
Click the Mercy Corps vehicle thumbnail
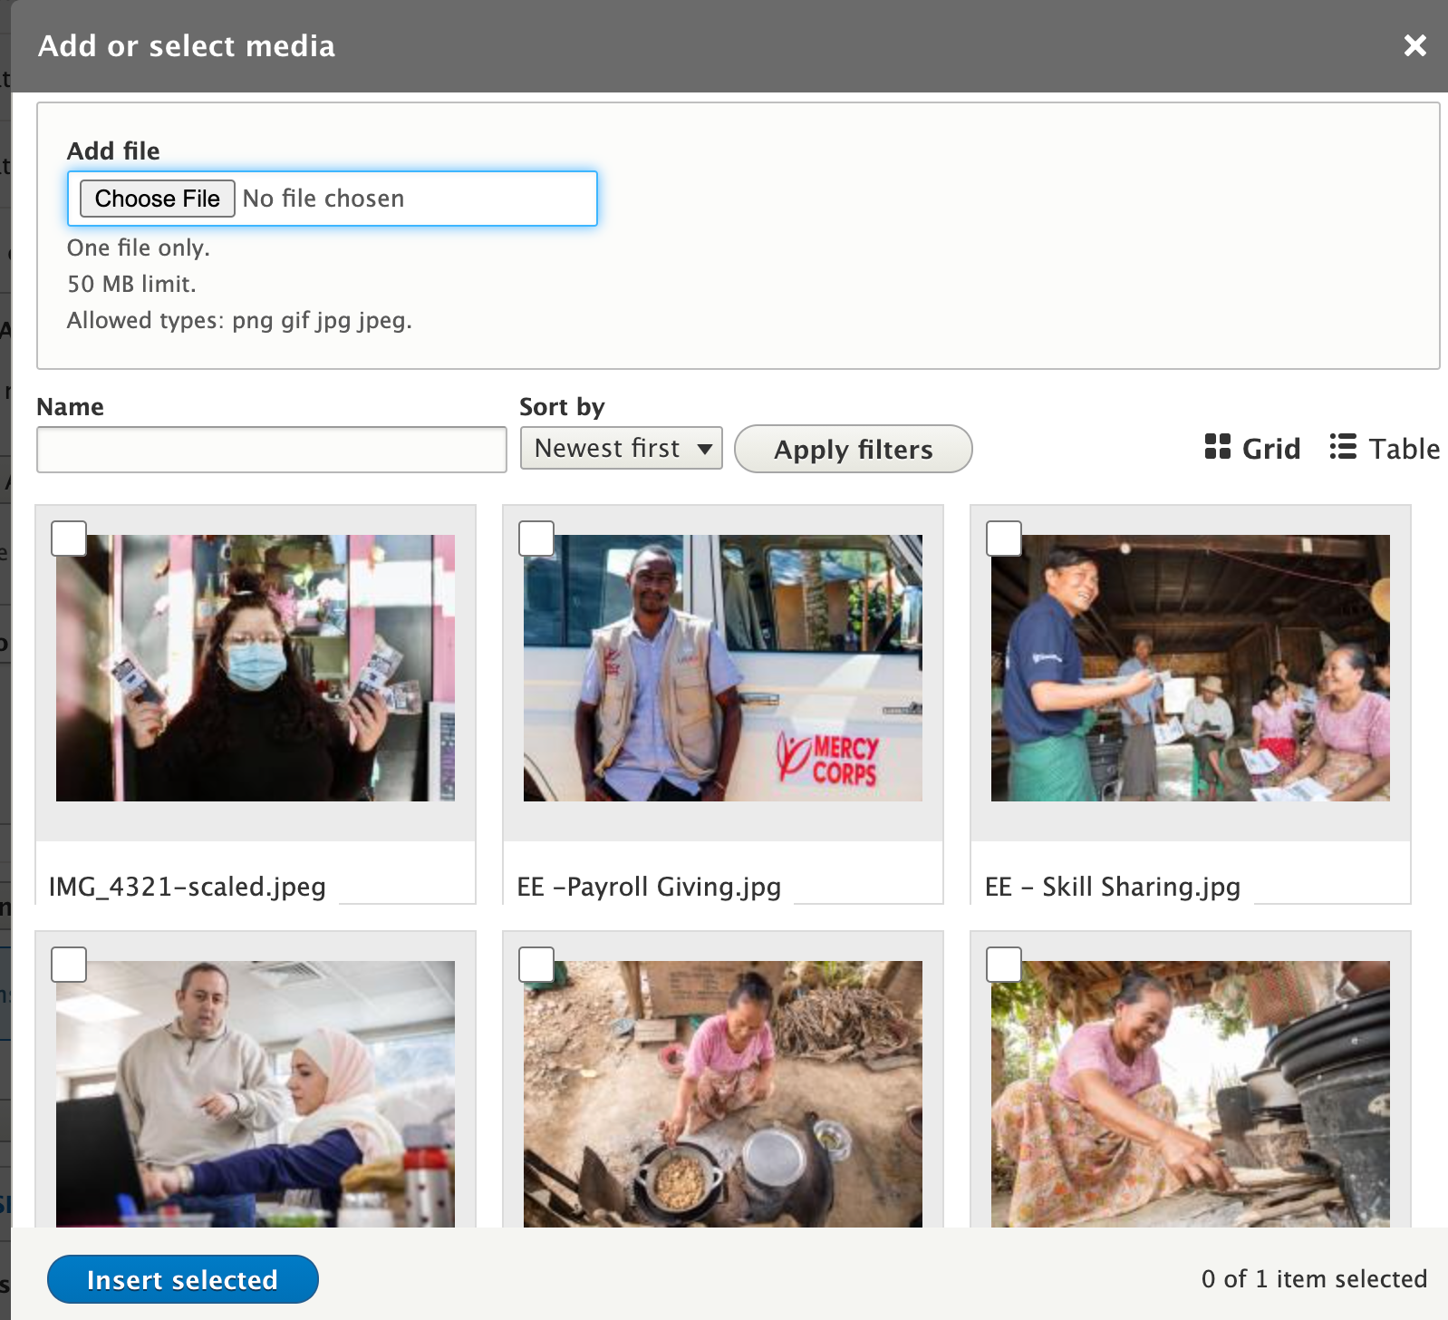point(723,668)
